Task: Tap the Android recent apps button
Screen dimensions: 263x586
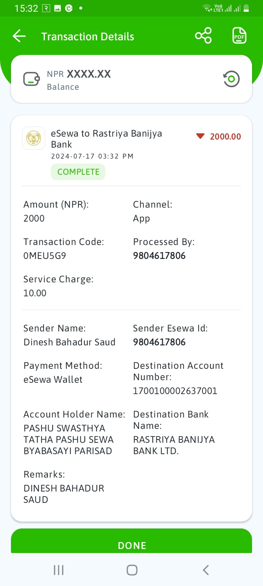Action: coord(58,570)
